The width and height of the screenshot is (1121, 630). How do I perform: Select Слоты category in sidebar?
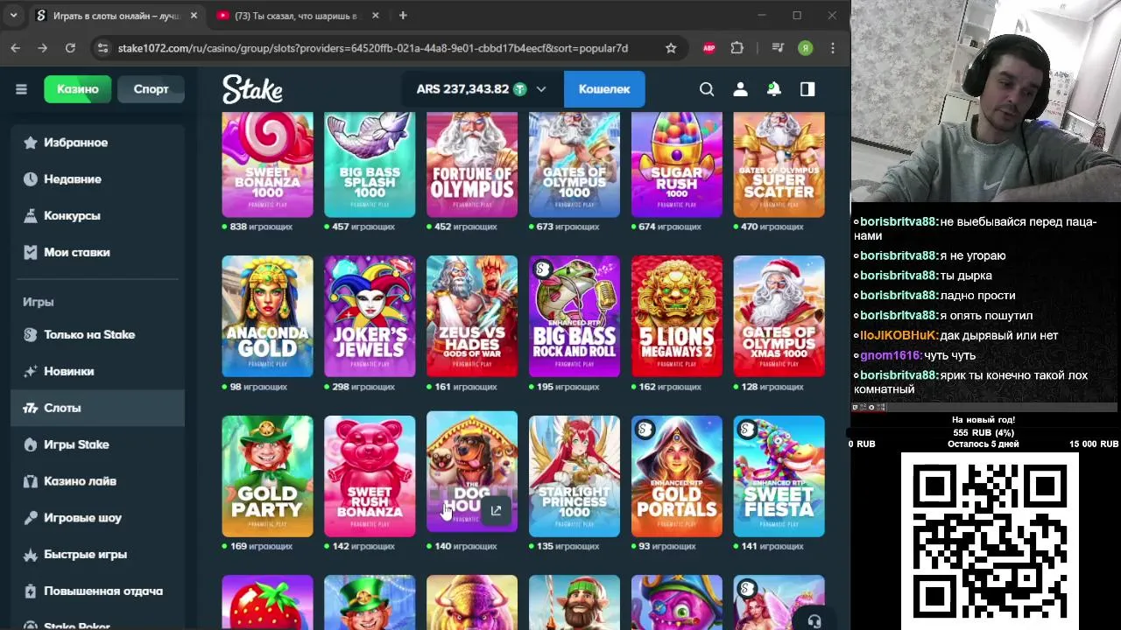[97, 408]
